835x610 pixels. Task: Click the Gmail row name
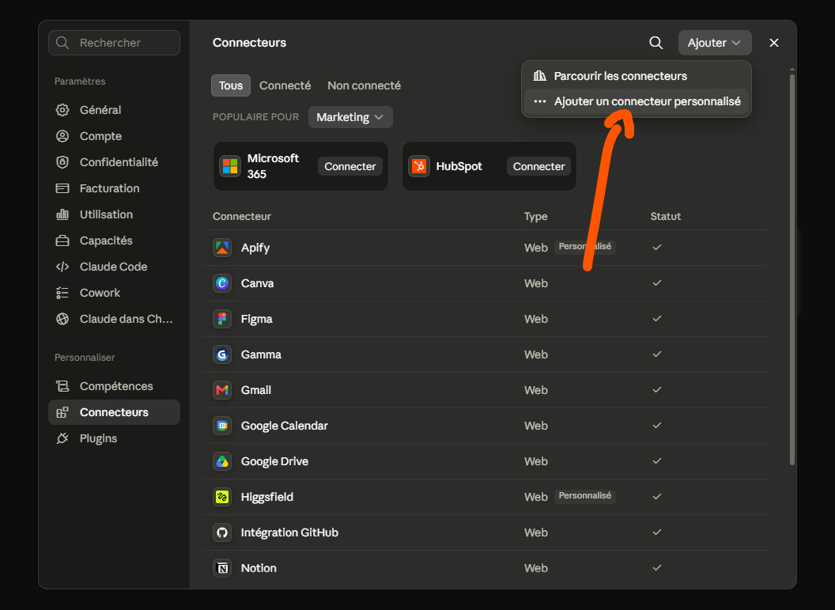(x=256, y=390)
